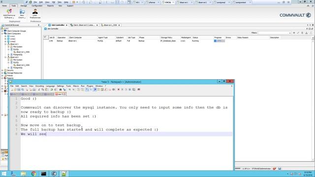The width and height of the screenshot is (315, 177).
Task: Switch to the Configuration ribbon tab
Action: point(37,6)
